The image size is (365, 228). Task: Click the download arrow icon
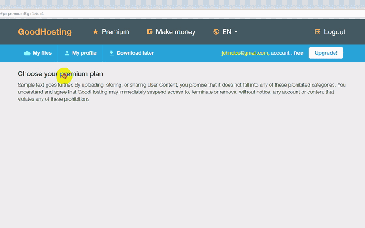pos(111,53)
